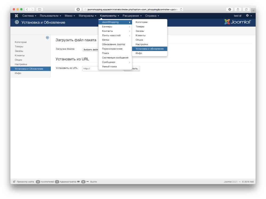
Task: Click the messages envelope icon in footer
Action: tap(78, 182)
